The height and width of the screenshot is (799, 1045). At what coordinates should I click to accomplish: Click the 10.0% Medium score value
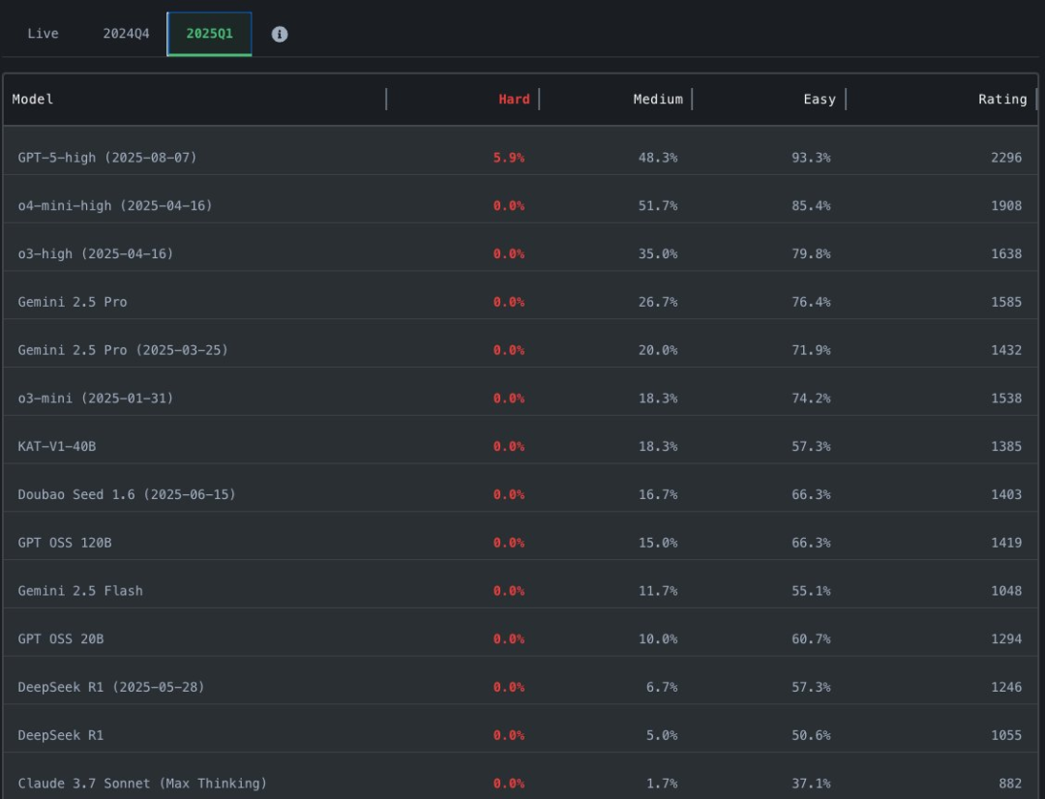(658, 639)
